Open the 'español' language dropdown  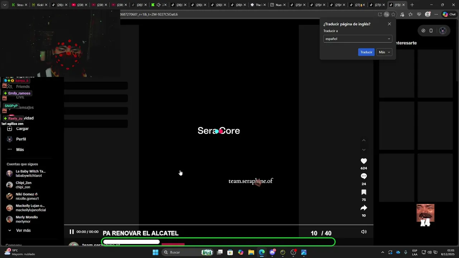(x=358, y=39)
